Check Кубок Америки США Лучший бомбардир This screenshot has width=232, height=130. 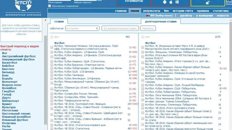142,85
